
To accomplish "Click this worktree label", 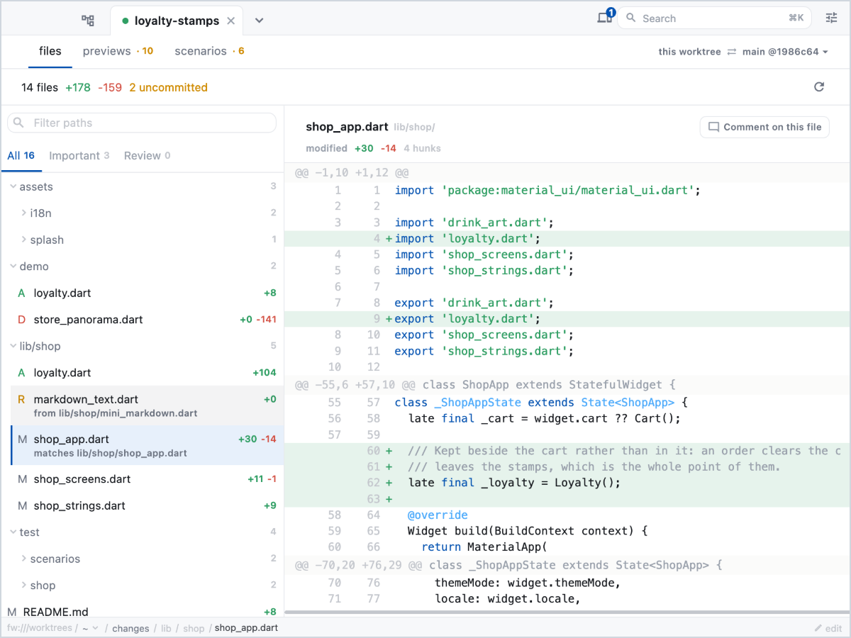I will tap(689, 52).
